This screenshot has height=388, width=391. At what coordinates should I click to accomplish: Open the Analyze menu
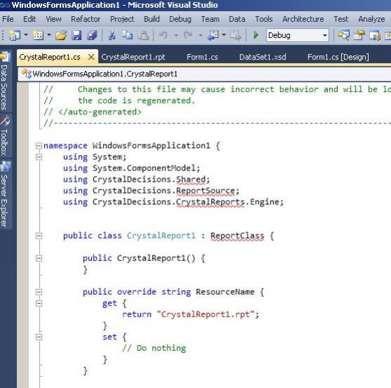pyautogui.click(x=371, y=19)
